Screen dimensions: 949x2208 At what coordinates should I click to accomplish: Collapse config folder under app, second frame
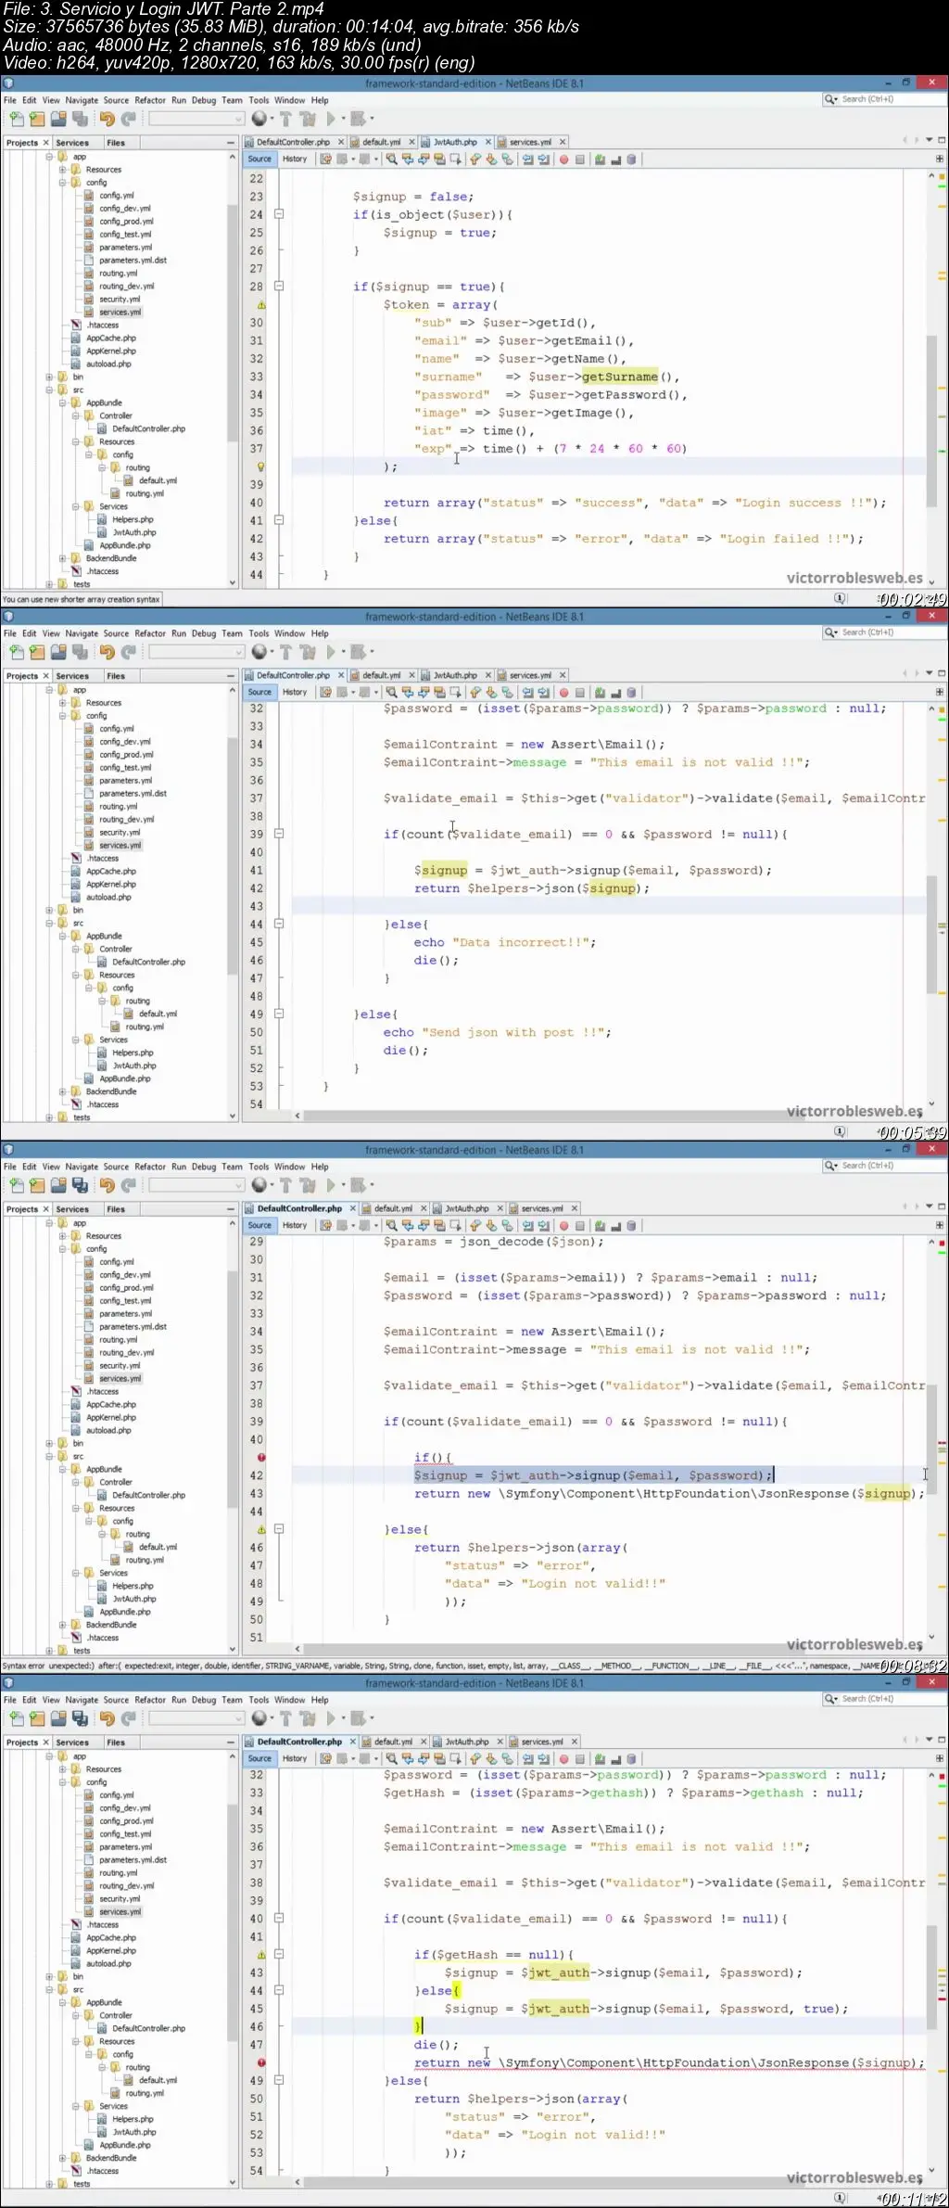[62, 716]
